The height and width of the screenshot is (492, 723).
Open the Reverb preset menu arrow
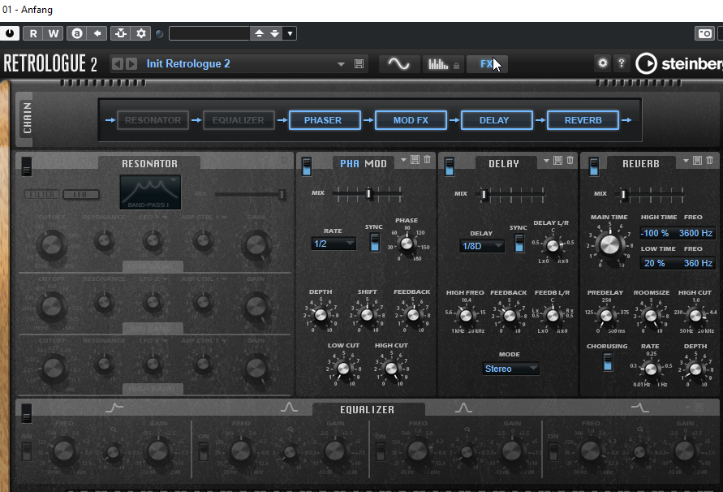(686, 160)
